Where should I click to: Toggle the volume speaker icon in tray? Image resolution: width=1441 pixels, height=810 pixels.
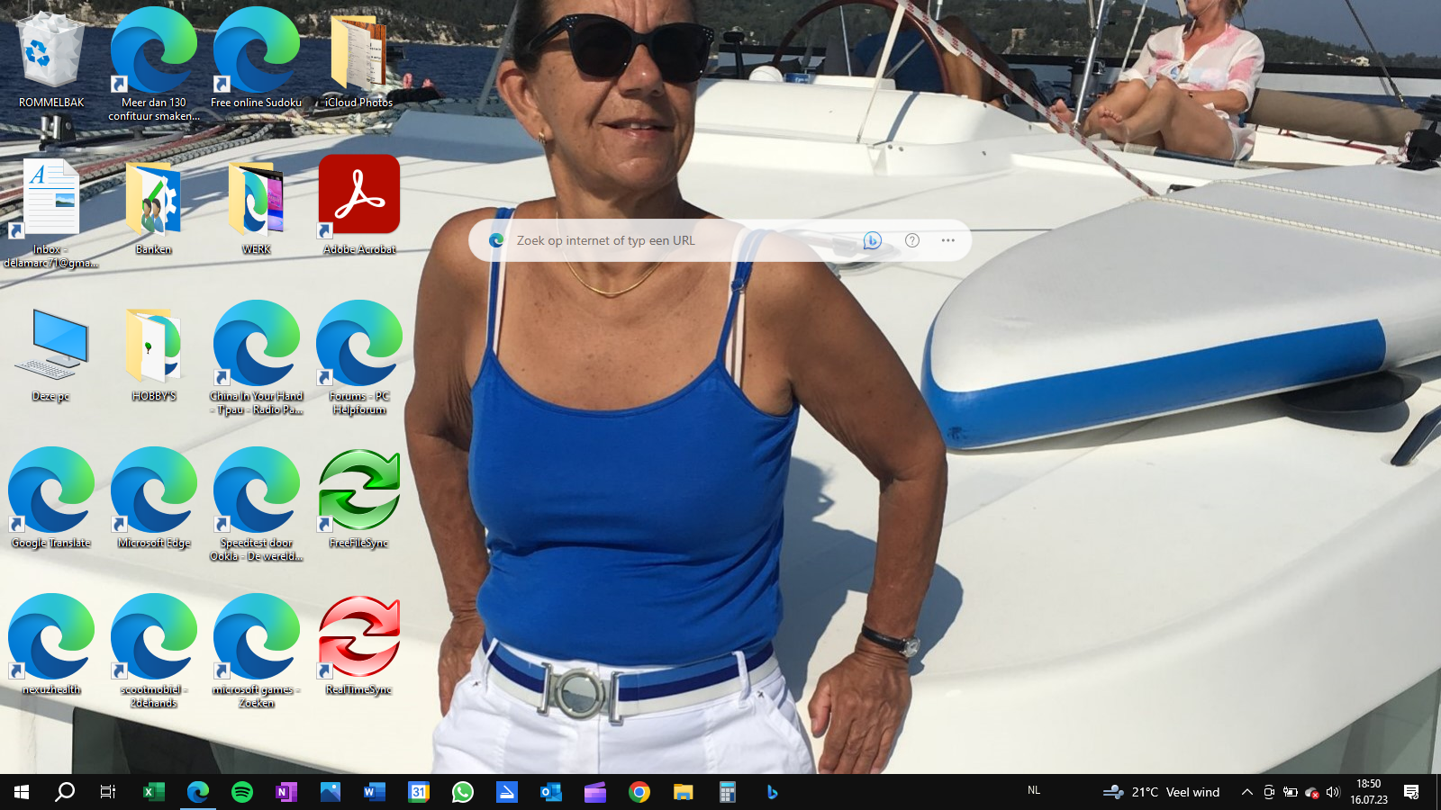1333,792
